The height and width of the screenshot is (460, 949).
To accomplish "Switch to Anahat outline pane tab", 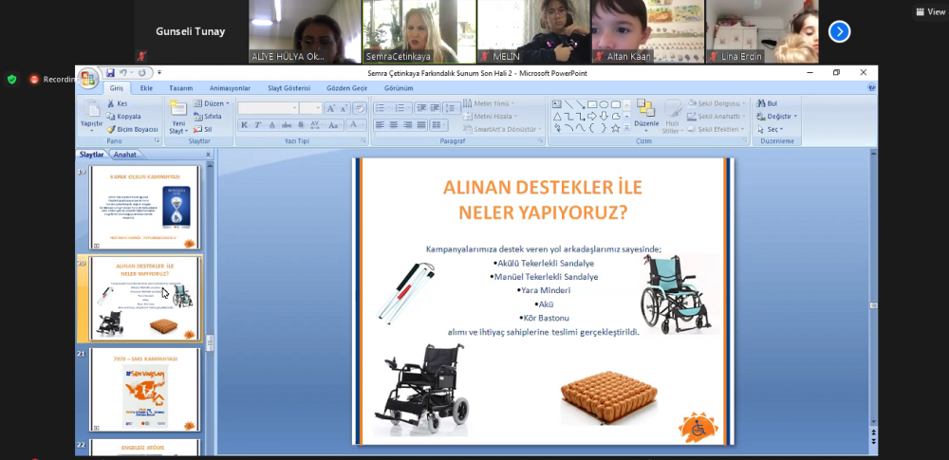I will (124, 155).
